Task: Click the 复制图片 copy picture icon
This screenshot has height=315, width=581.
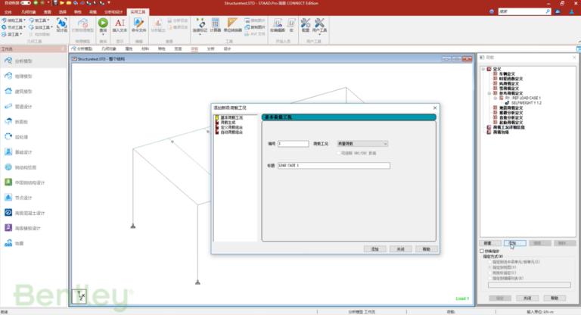Action: click(x=255, y=27)
